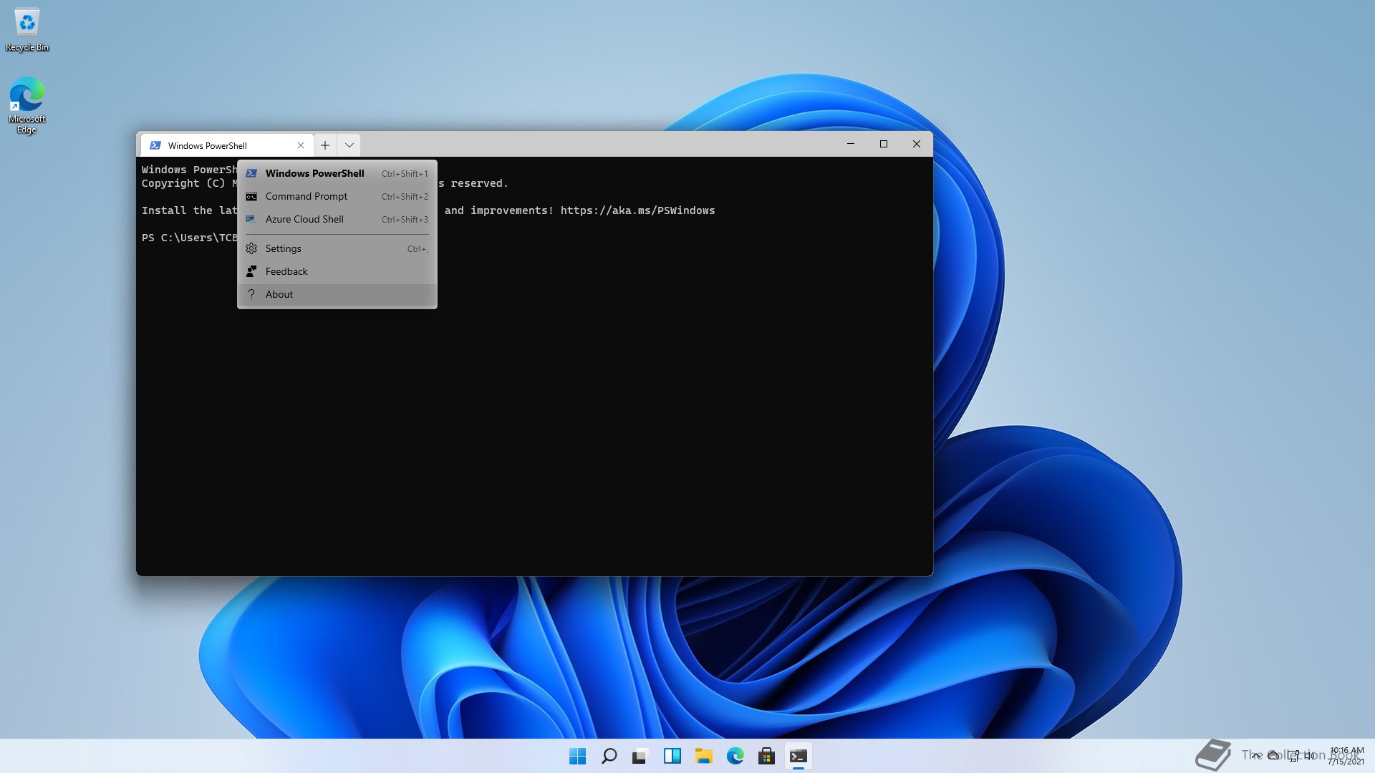Viewport: 1375px width, 773px height.
Task: Open the system tray network icon
Action: [x=1293, y=756]
